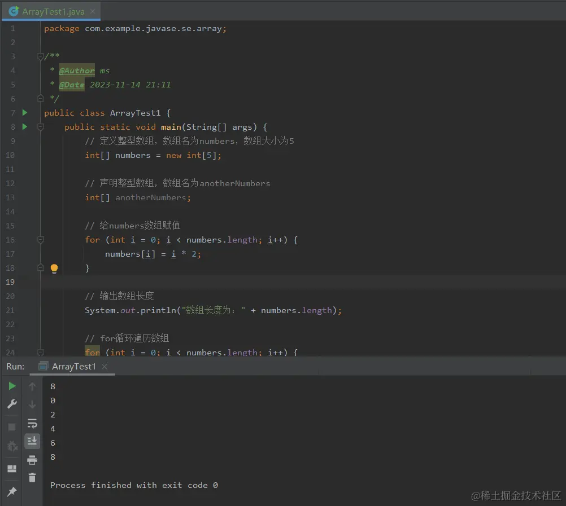Select the ArrayTest1 run tab

73,366
